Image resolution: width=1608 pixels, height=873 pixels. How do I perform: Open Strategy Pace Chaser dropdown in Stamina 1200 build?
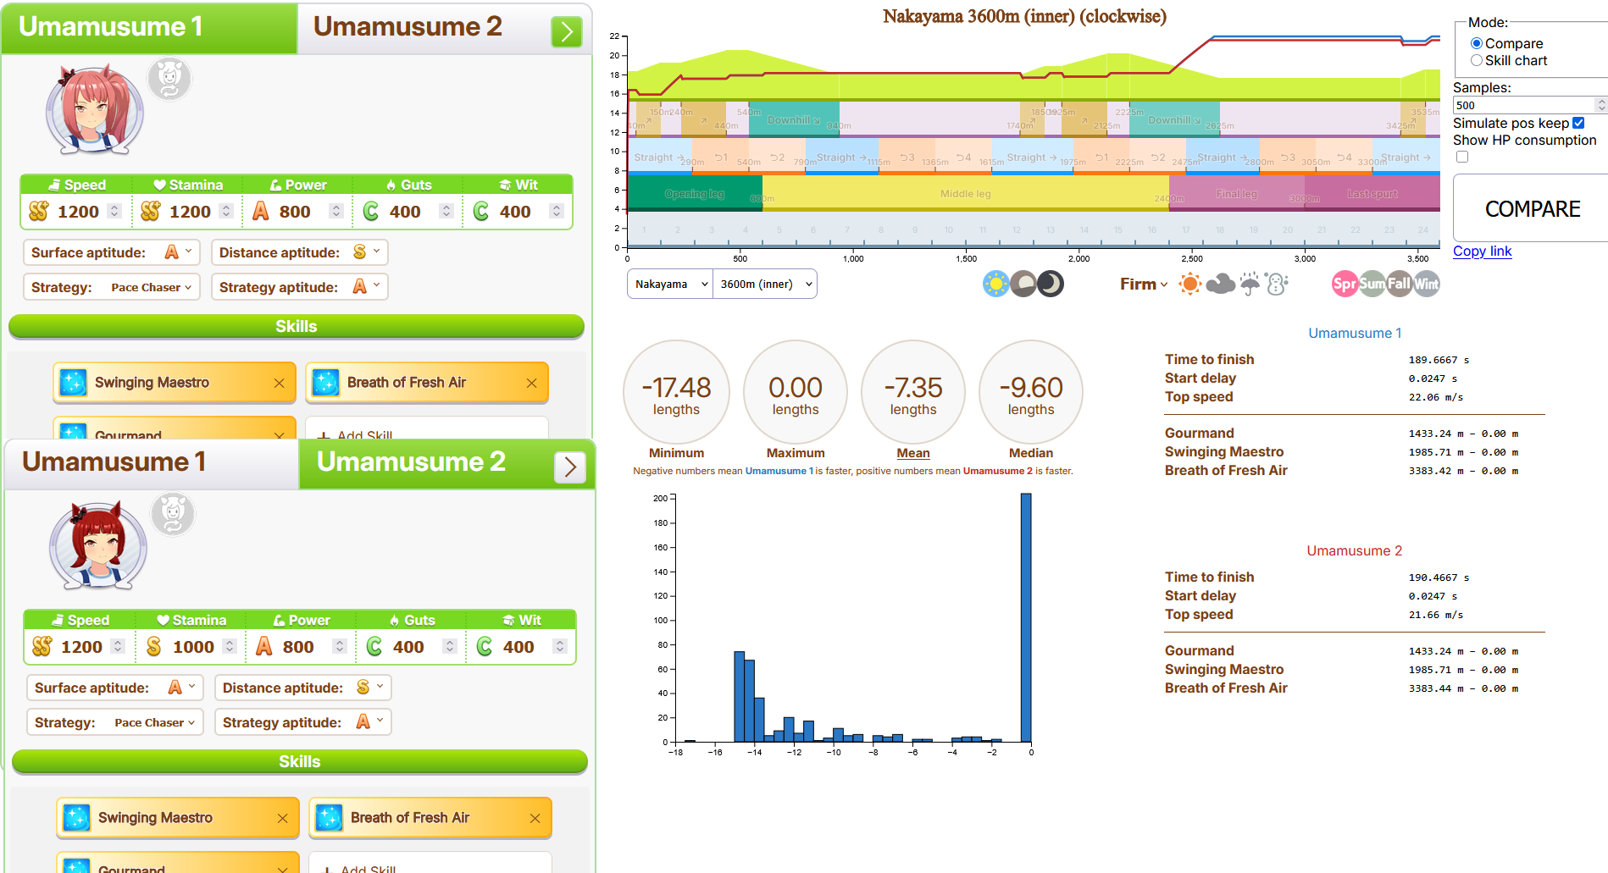(112, 287)
